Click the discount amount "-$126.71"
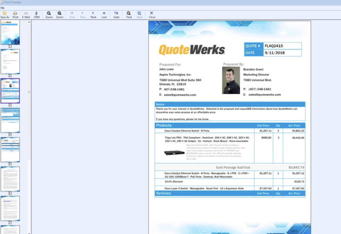The image size is (341, 234). coord(299,182)
